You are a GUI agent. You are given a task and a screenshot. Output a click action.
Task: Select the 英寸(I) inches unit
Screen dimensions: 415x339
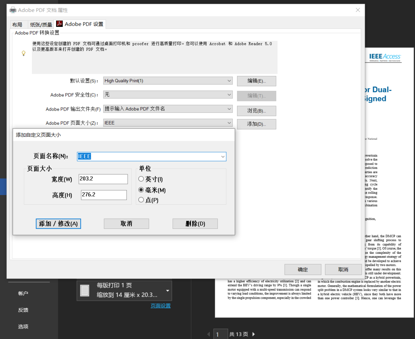coord(141,179)
